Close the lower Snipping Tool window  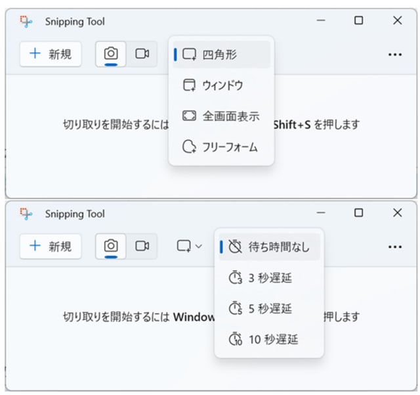[398, 213]
